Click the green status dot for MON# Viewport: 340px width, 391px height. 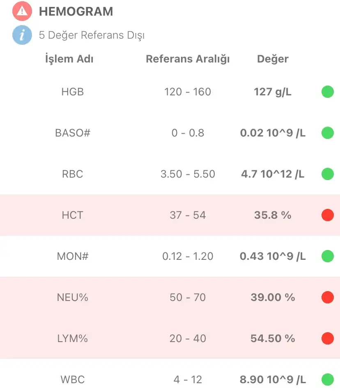[327, 256]
